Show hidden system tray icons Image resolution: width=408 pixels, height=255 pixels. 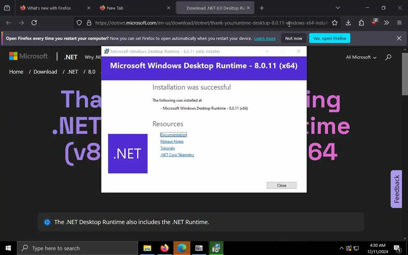point(342,248)
